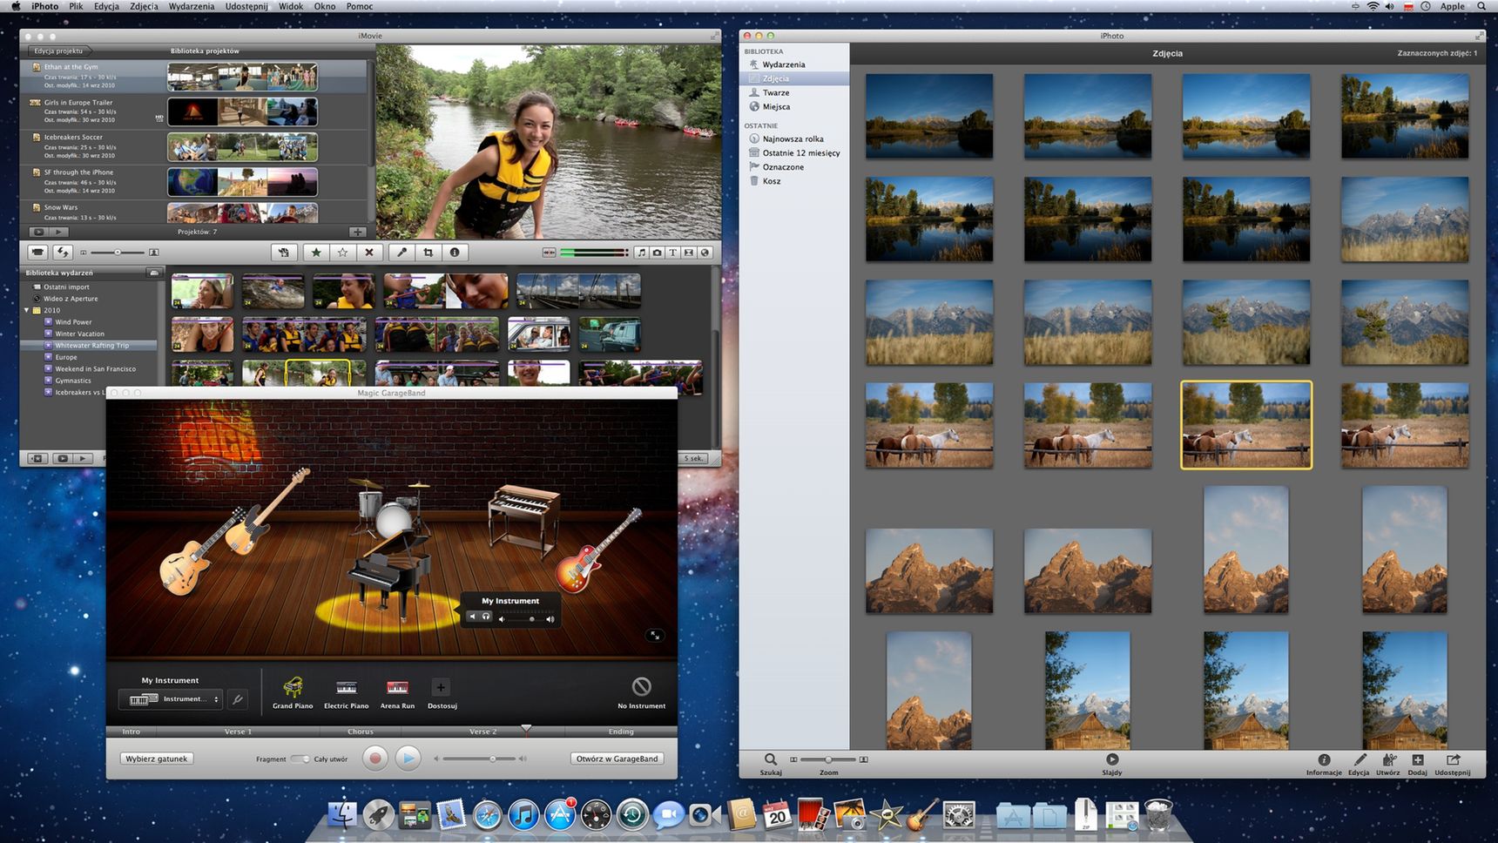Open the Zdjęcia menu in the menu bar
This screenshot has height=843, width=1498.
coord(144,6)
